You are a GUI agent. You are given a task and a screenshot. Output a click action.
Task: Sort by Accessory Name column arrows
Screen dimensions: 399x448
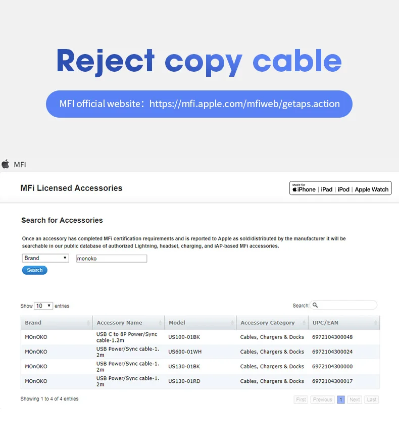click(x=160, y=323)
